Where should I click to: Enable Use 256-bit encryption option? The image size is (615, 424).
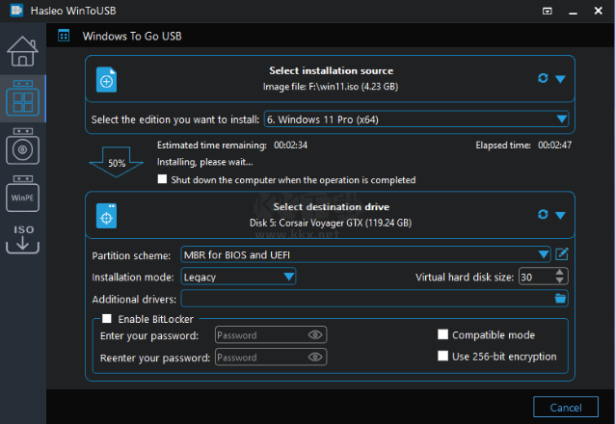tap(443, 357)
